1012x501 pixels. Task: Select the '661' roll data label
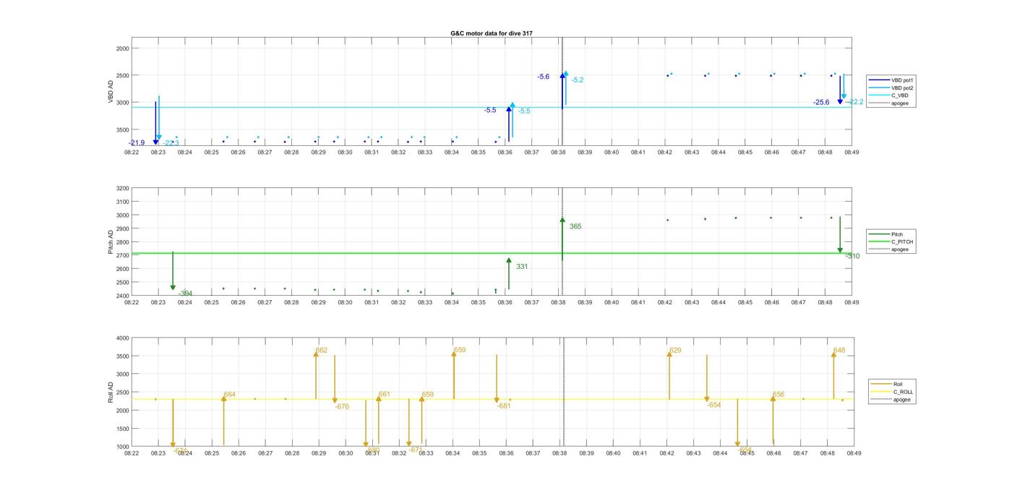[x=385, y=395]
